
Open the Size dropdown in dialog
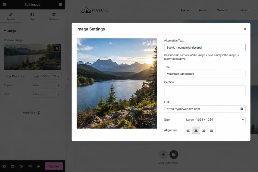tap(215, 120)
